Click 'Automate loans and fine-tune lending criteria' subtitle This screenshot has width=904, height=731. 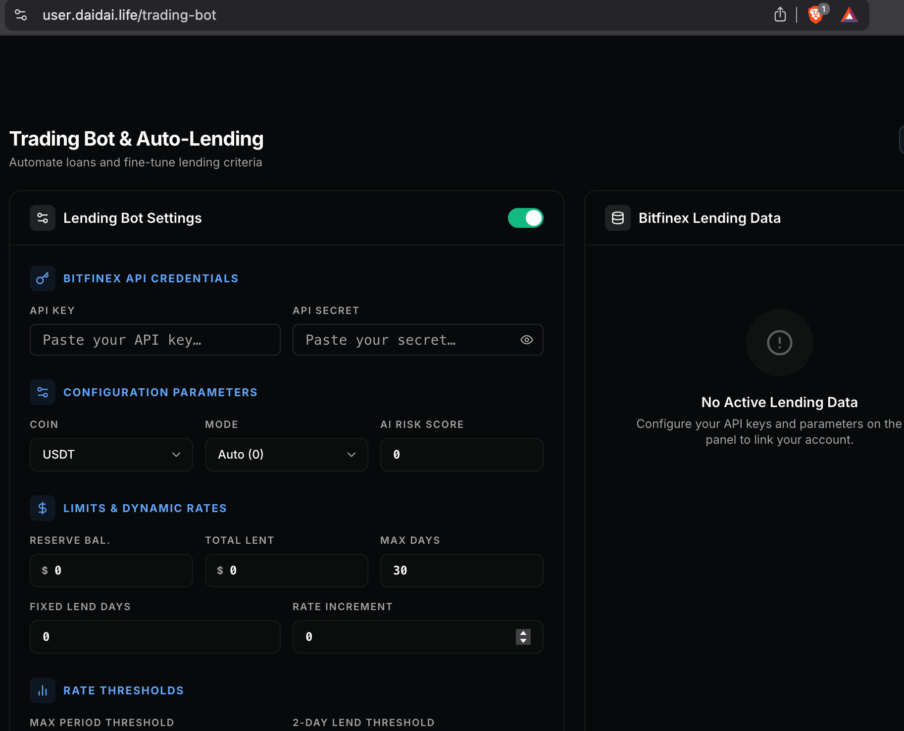[x=136, y=162]
